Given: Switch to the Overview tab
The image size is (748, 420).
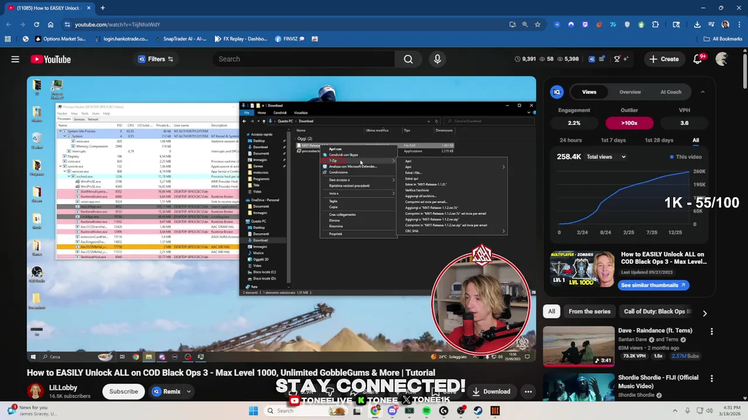Looking at the screenshot, I should click(x=630, y=92).
